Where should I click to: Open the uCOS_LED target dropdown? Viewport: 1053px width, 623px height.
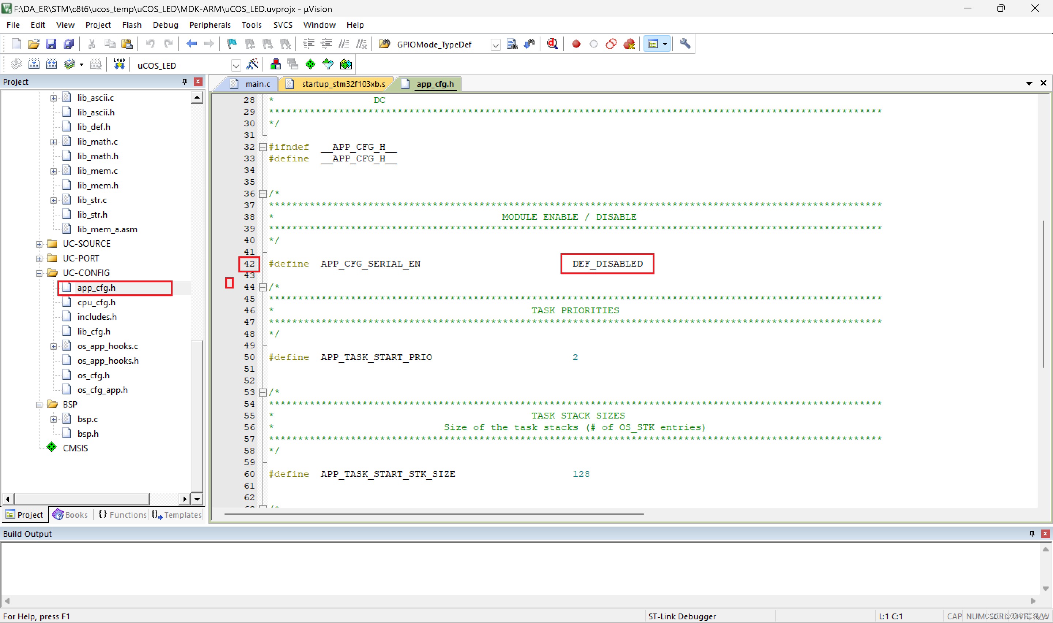[236, 65]
